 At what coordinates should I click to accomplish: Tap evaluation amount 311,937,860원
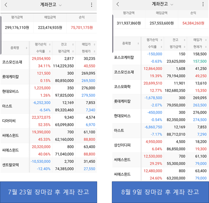129,23
